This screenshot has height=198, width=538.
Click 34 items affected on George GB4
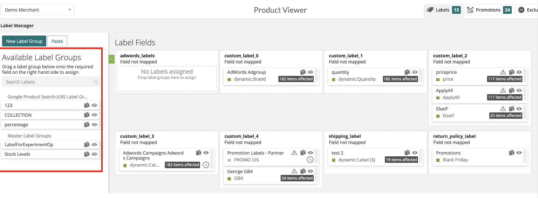(297, 178)
